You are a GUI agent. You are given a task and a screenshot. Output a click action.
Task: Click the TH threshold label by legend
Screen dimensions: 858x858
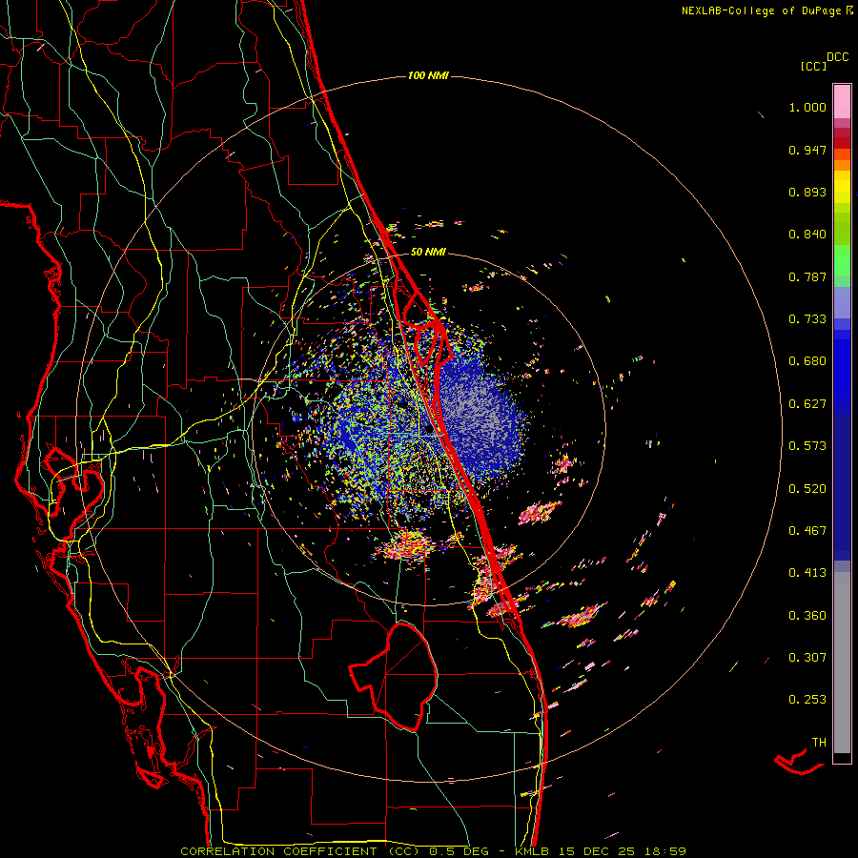pyautogui.click(x=819, y=743)
